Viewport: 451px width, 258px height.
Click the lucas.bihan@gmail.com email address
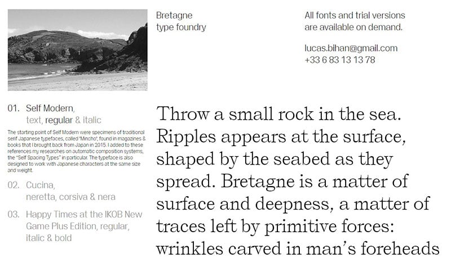pos(351,48)
